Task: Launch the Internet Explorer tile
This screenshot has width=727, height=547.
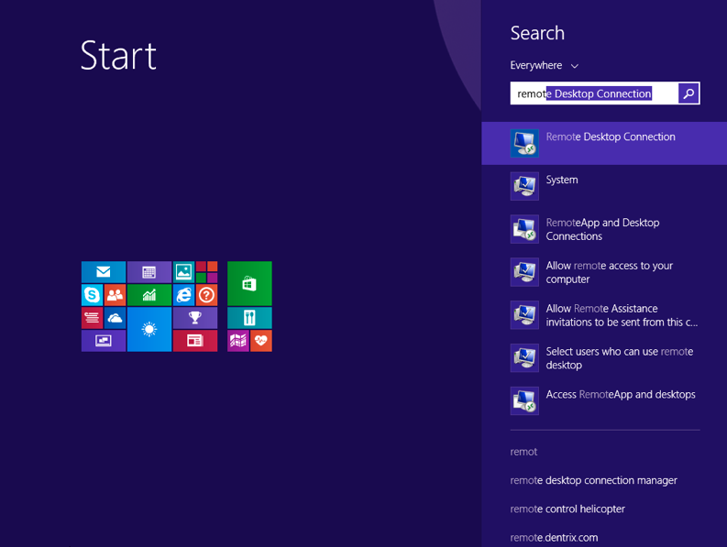Action: pos(183,295)
